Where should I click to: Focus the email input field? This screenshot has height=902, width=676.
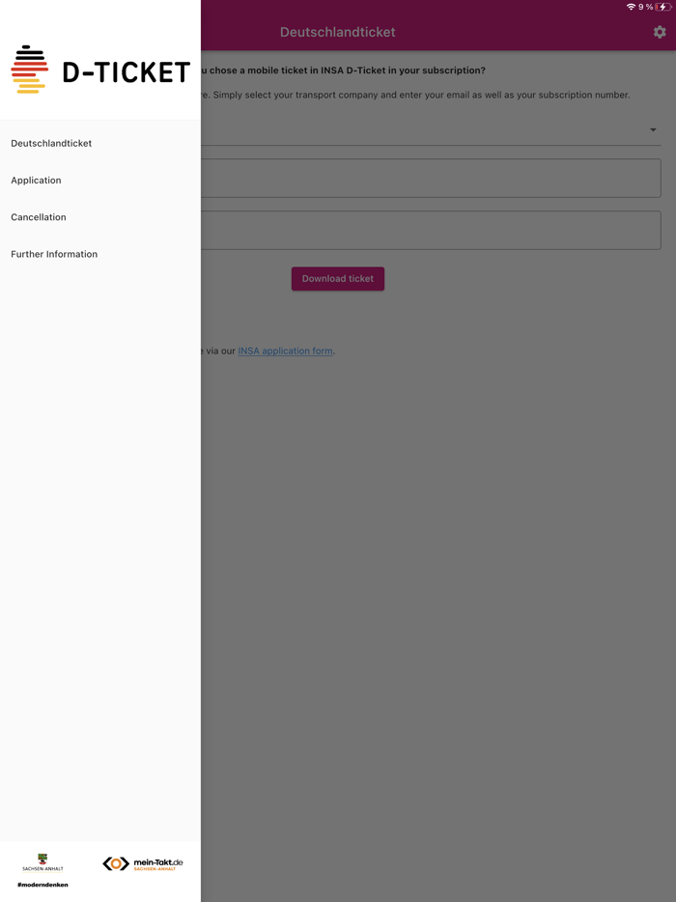(x=431, y=179)
